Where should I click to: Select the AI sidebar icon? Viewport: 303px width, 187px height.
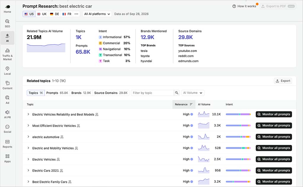coord(7,38)
